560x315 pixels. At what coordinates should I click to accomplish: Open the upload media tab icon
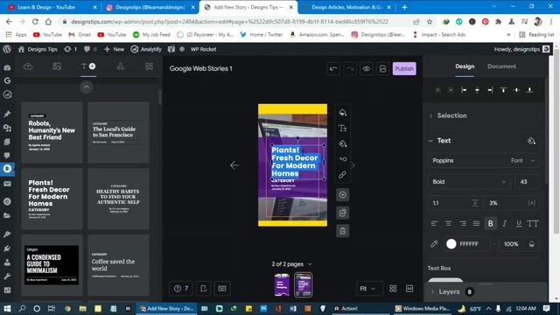tap(28, 66)
